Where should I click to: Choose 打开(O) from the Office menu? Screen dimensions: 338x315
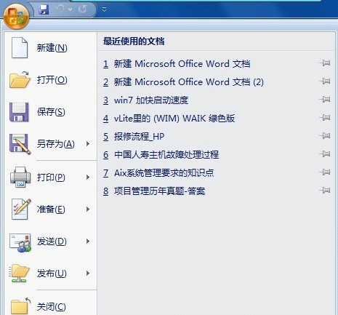tap(52, 80)
